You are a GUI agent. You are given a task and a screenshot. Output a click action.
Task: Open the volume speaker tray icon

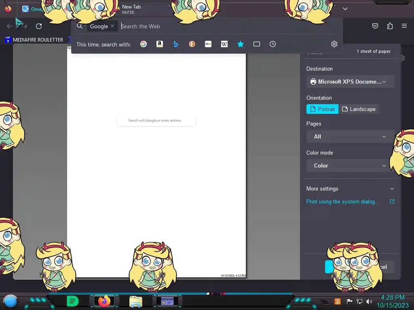[369, 301]
